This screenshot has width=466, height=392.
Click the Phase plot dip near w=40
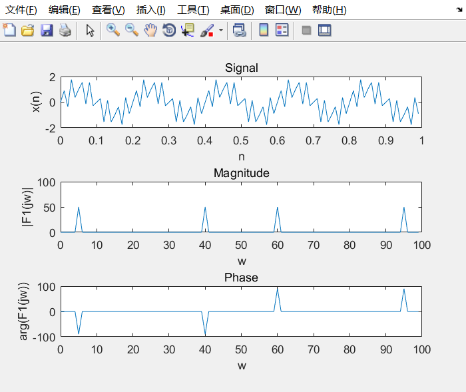point(205,323)
